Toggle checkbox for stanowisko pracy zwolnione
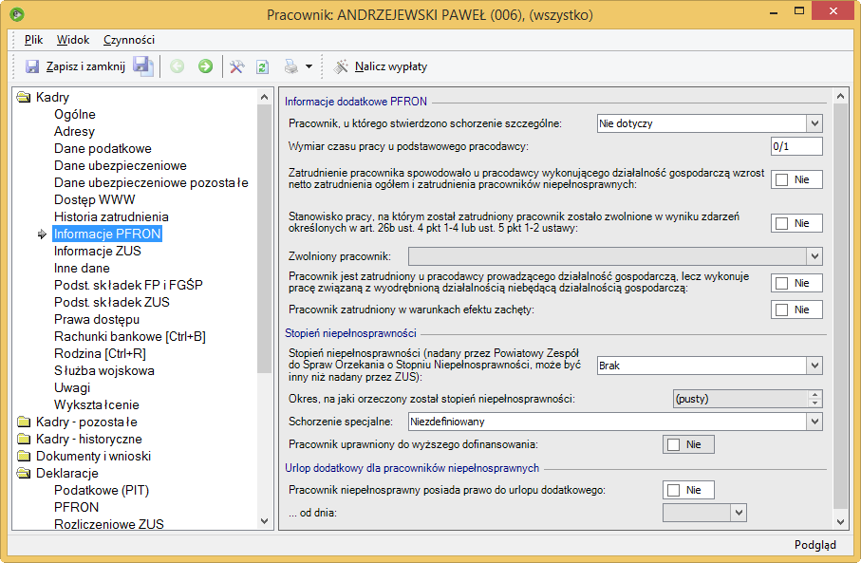 click(x=782, y=223)
